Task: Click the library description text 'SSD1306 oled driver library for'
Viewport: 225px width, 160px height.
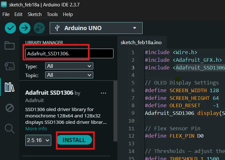Action: (x=59, y=109)
